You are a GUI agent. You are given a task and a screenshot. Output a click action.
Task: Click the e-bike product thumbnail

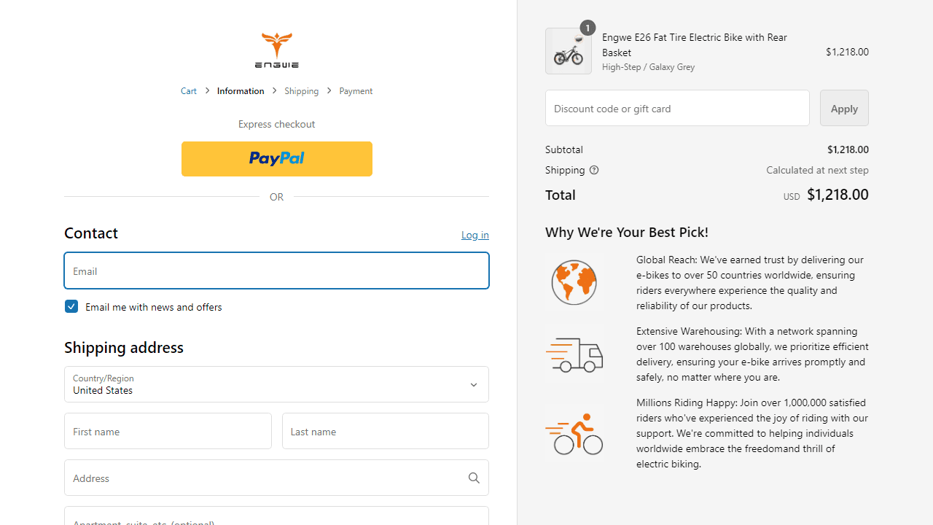569,51
